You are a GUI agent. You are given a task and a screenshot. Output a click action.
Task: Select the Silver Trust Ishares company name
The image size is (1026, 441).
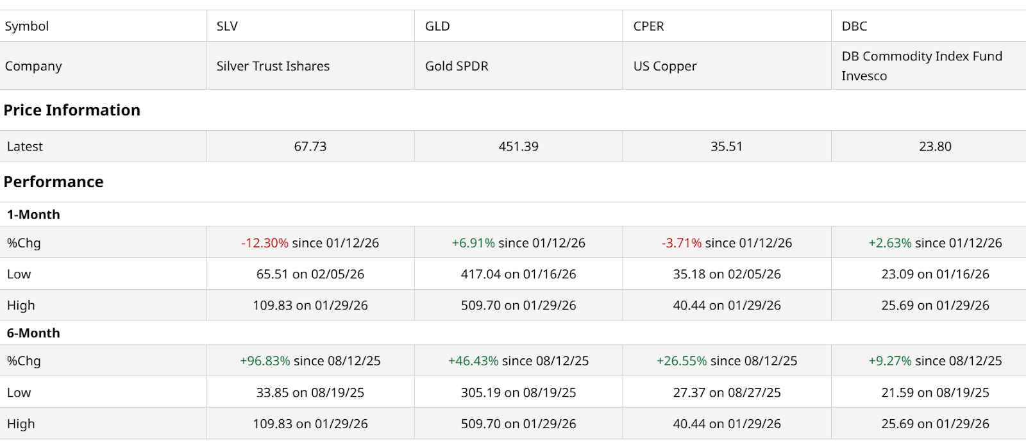[x=273, y=66]
